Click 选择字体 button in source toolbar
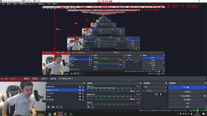The image size is (207, 116). pyautogui.click(x=44, y=79)
